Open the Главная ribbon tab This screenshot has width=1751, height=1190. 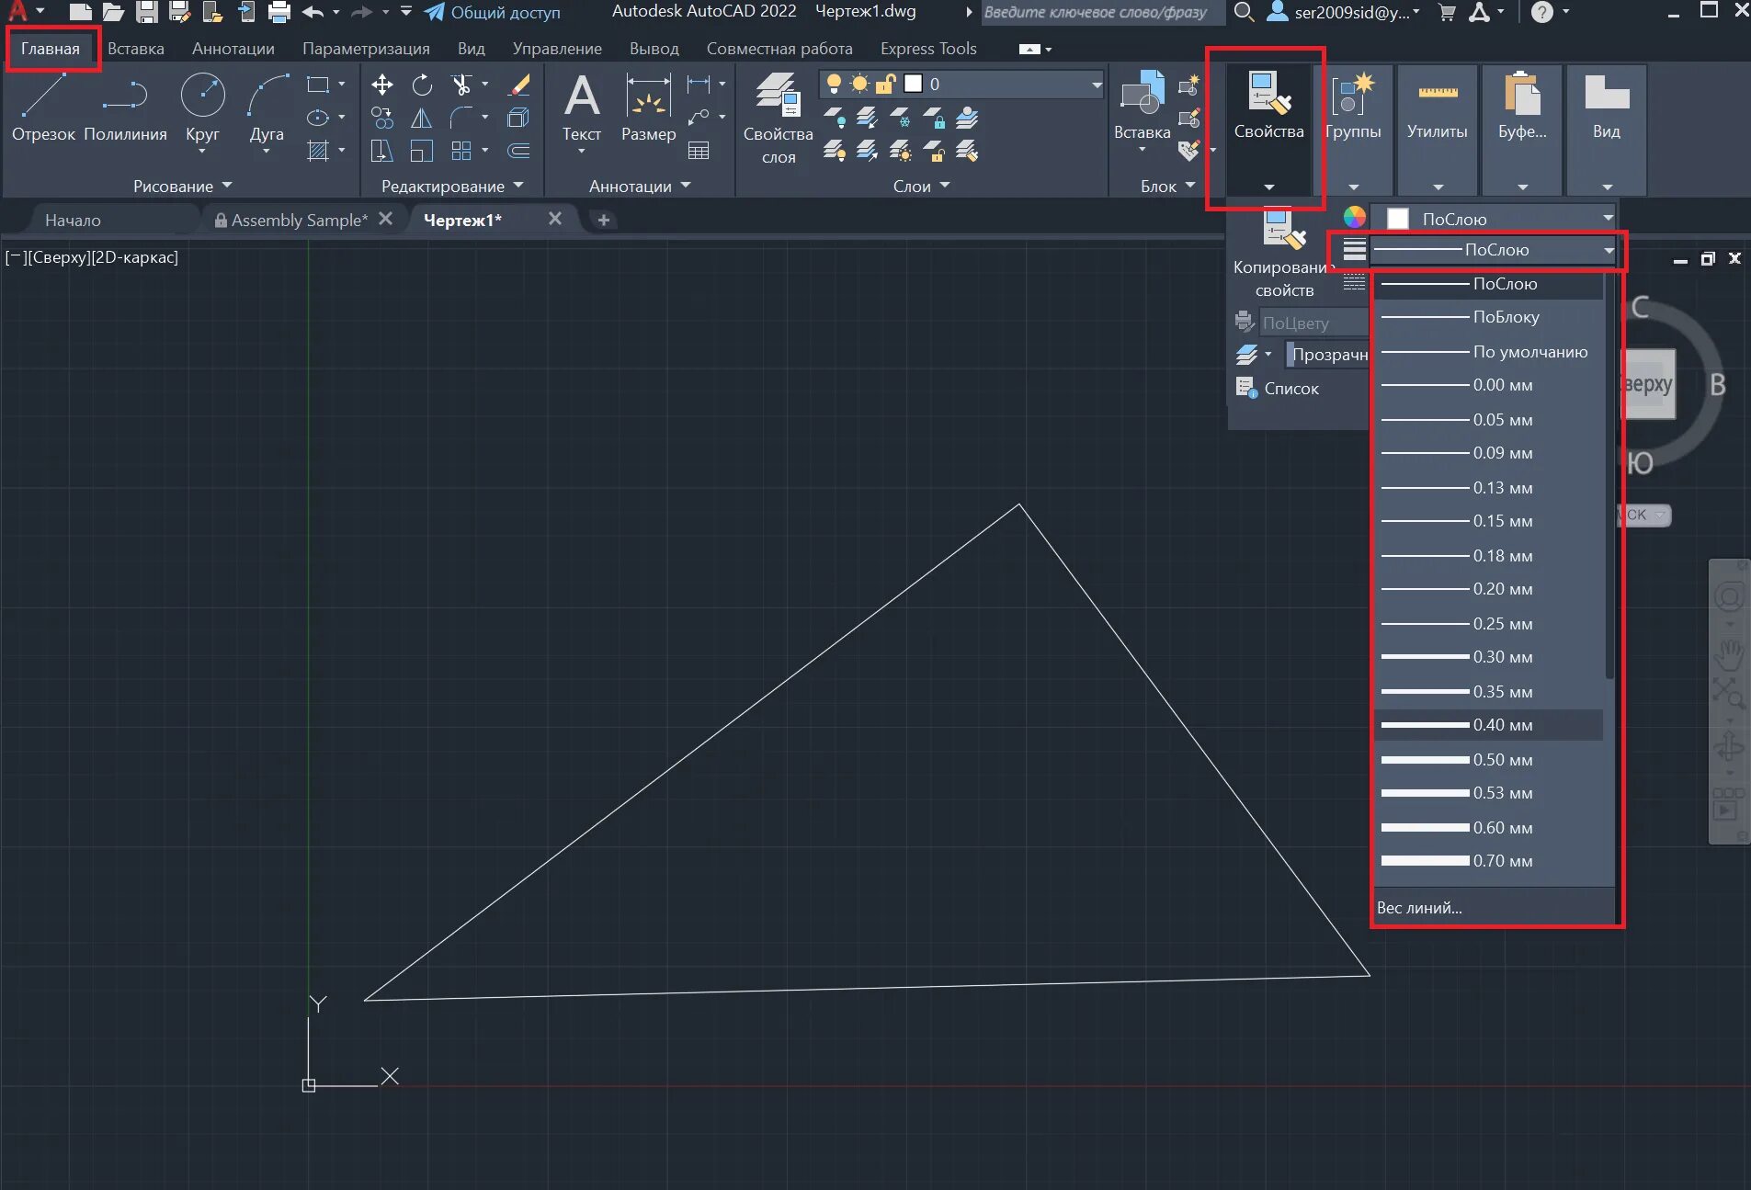(x=51, y=49)
